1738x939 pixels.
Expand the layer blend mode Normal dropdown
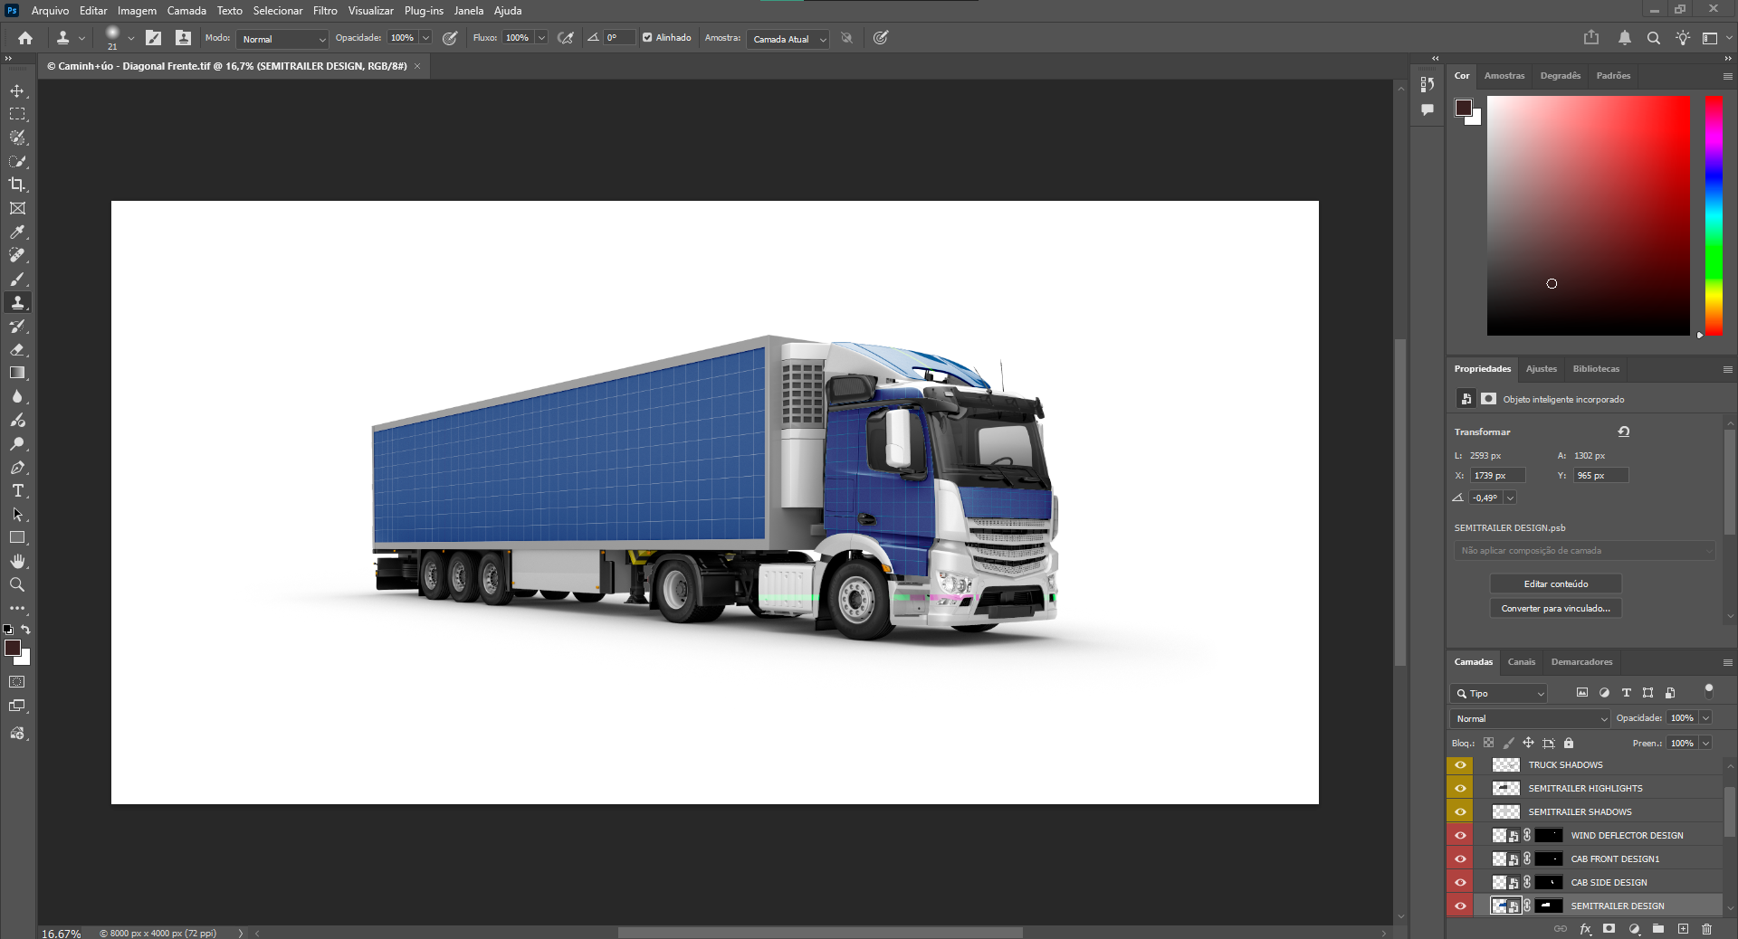1531,718
